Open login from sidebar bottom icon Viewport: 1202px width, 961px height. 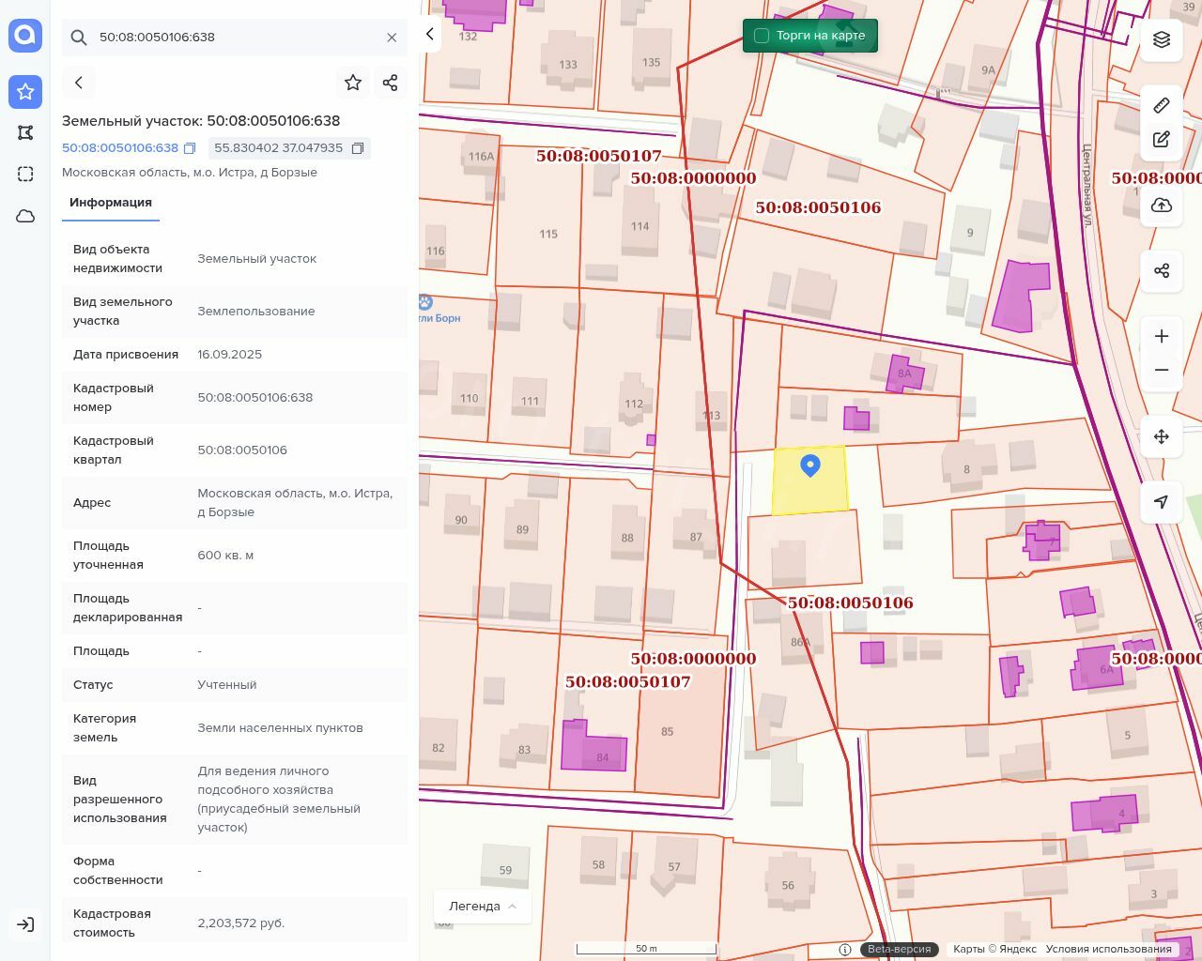25,924
